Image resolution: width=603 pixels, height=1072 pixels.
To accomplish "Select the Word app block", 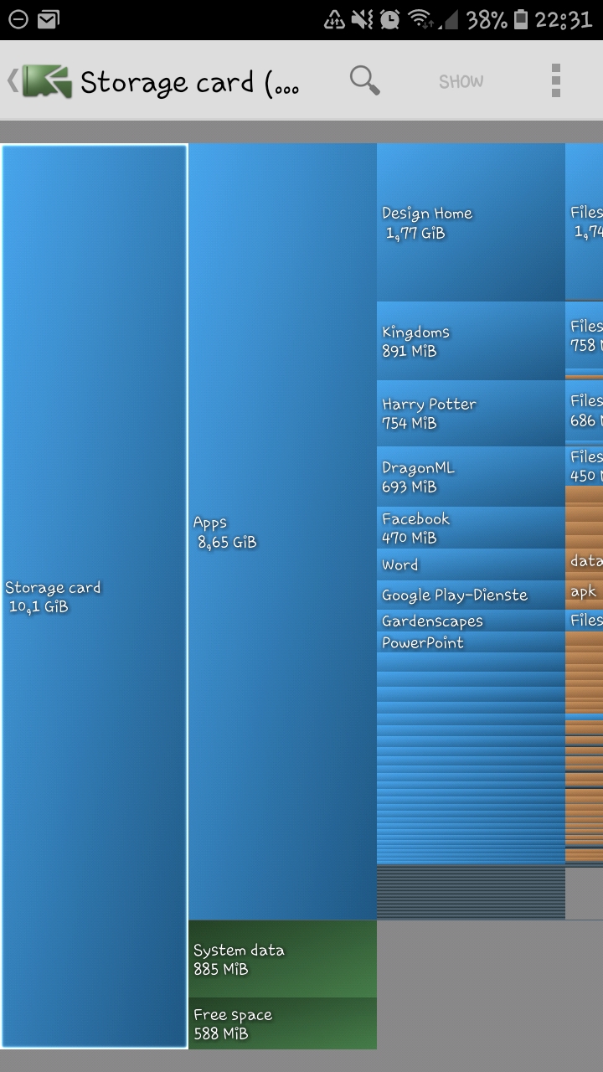I will coord(471,564).
